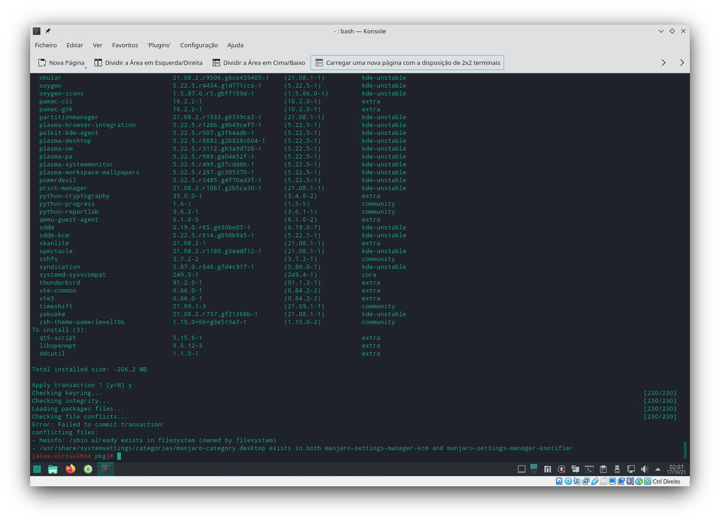This screenshot has height=522, width=720.
Task: Click the VirtualBox recording status icon
Action: (x=621, y=481)
